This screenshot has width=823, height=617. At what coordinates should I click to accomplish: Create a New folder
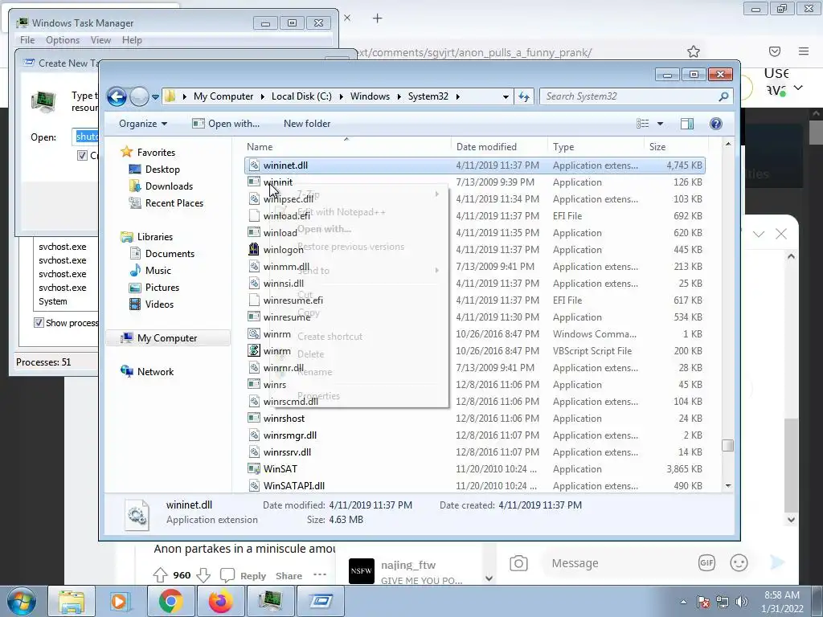pos(307,124)
